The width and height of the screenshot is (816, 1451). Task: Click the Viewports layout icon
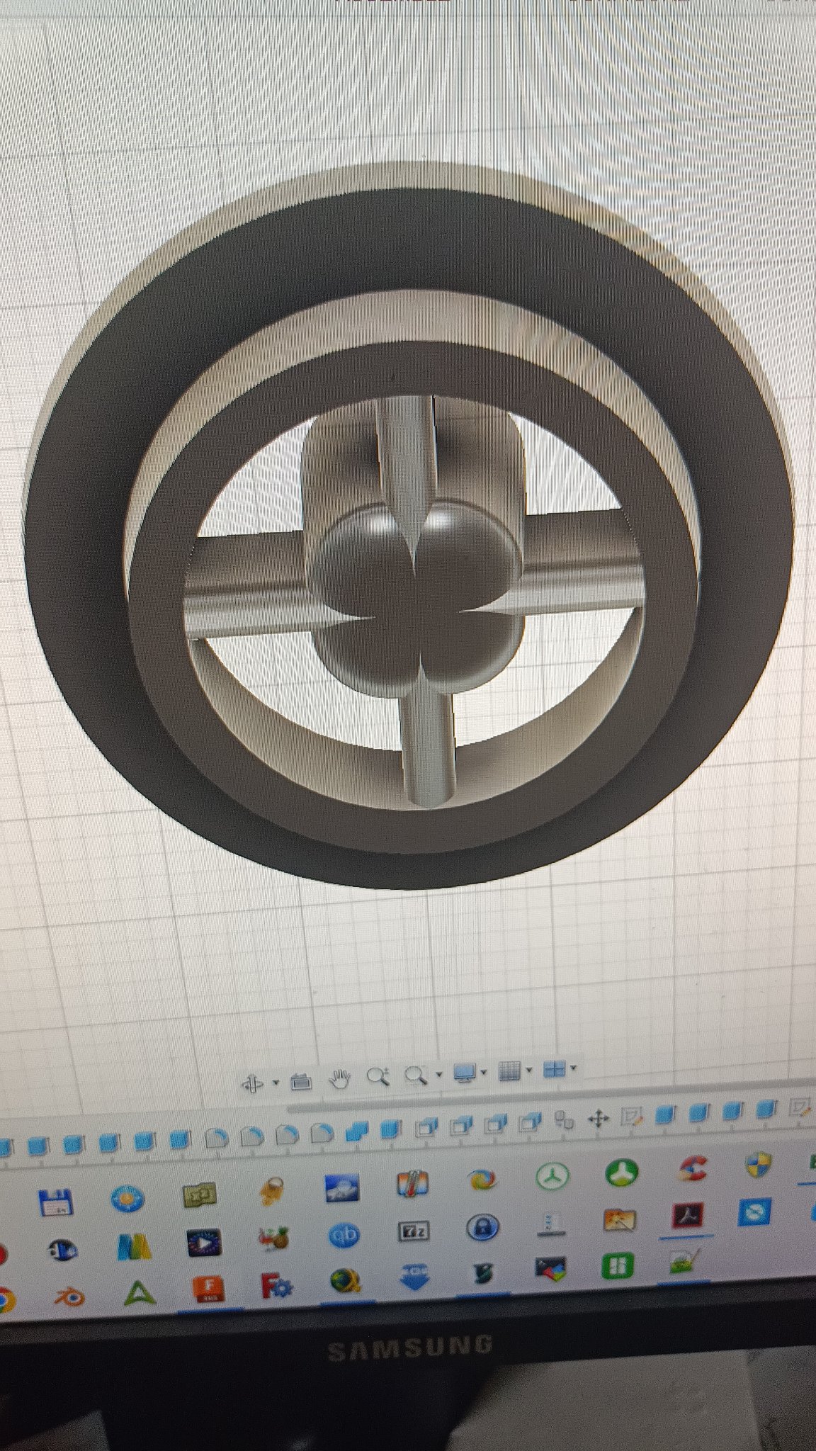tap(554, 1069)
